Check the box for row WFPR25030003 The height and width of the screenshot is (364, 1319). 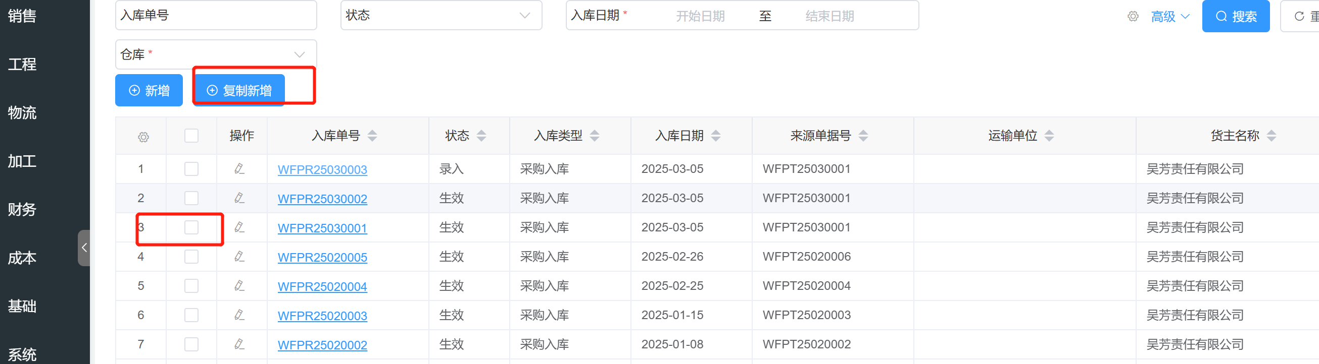pyautogui.click(x=191, y=169)
